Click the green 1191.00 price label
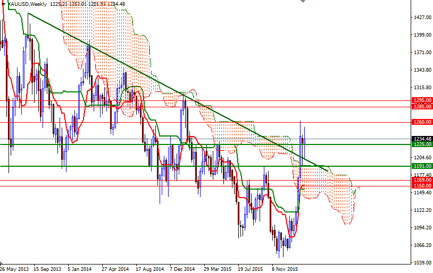Screen dimensions: 433x273 click(422, 166)
